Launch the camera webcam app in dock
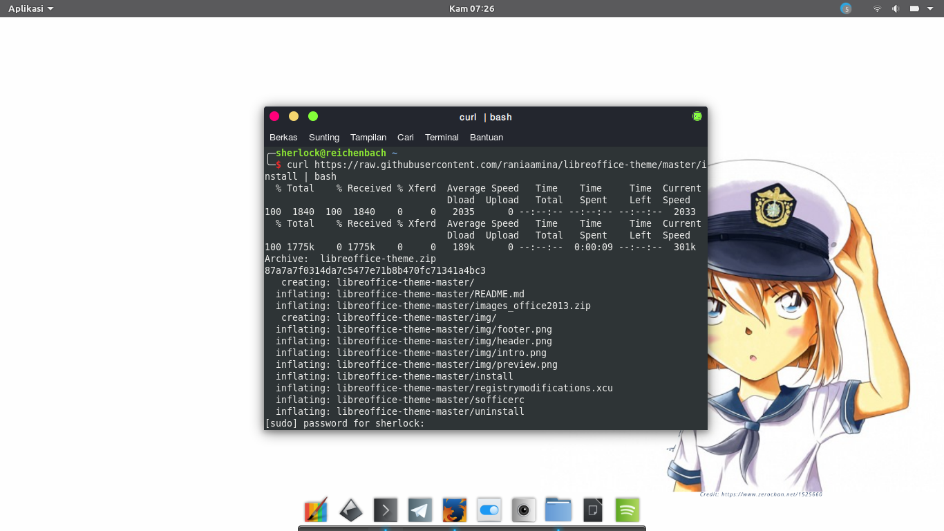 pos(524,510)
